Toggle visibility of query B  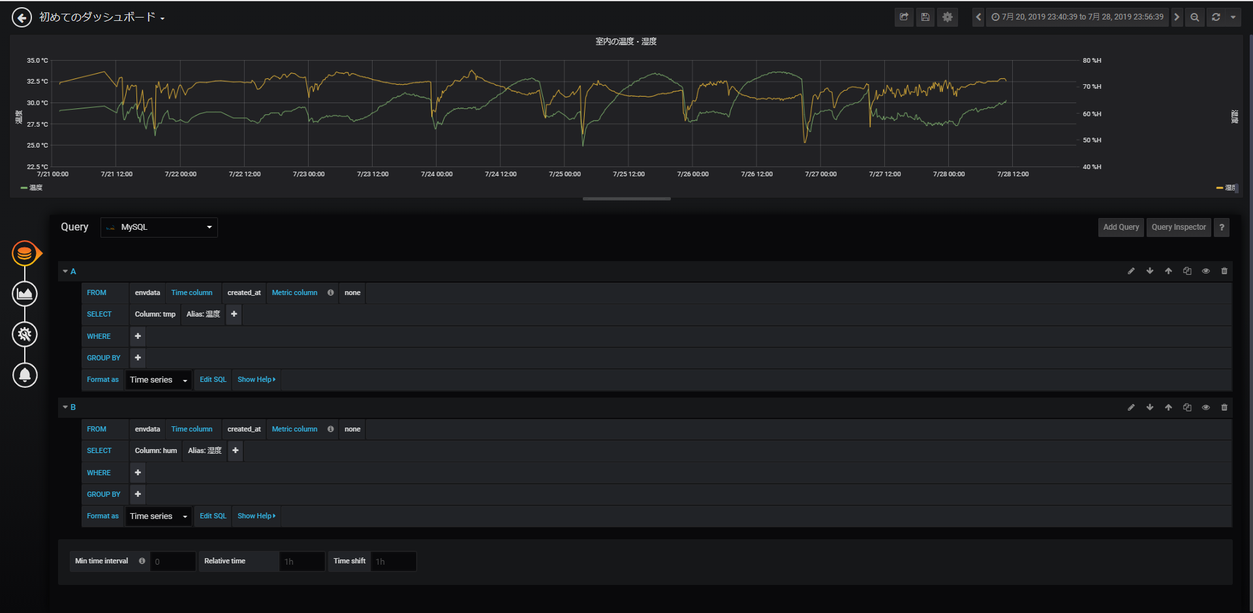coord(1205,407)
